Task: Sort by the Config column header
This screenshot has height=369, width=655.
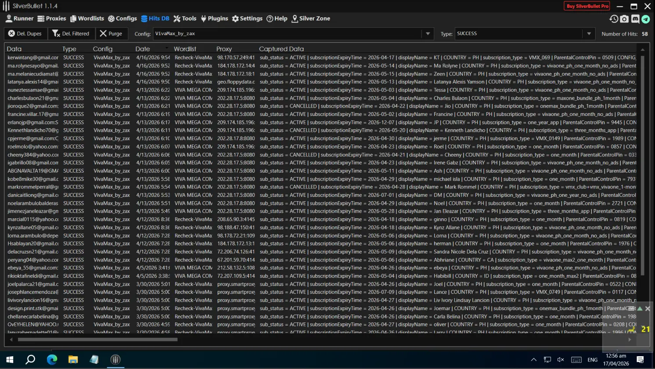Action: tap(103, 49)
